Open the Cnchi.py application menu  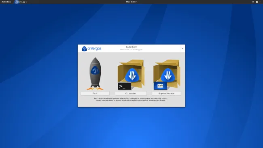coord(21,2)
